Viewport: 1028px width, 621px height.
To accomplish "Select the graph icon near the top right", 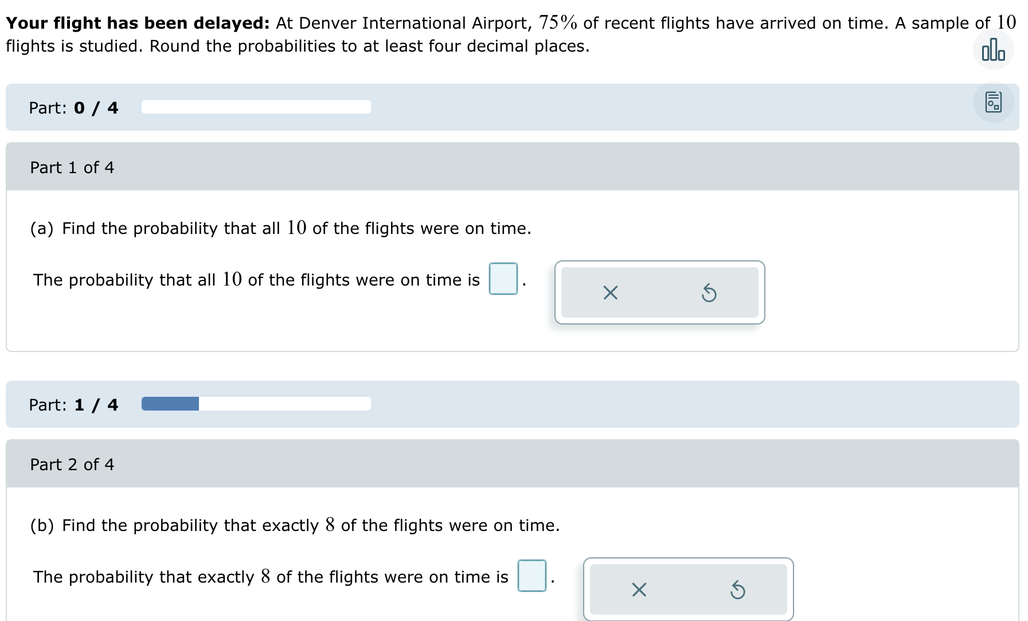I will pos(992,50).
